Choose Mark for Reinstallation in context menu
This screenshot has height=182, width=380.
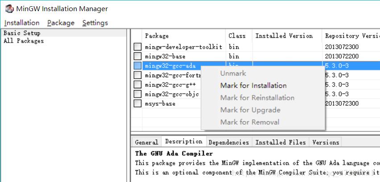click(257, 98)
